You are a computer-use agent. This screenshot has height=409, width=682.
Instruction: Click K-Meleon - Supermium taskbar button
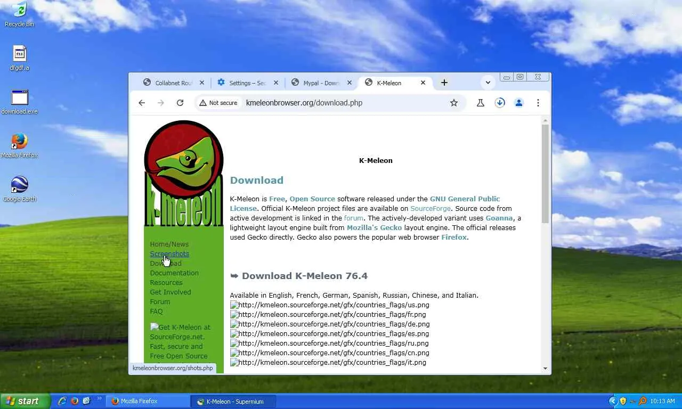[x=234, y=401]
